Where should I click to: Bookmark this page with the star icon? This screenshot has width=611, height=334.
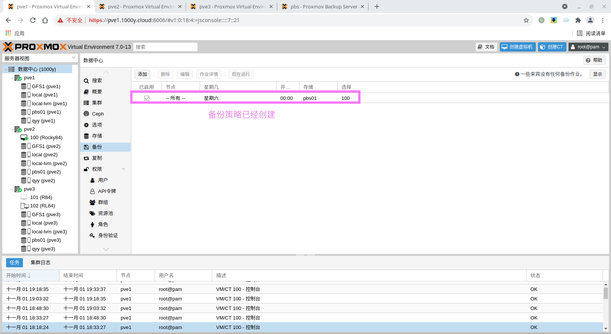pyautogui.click(x=526, y=20)
